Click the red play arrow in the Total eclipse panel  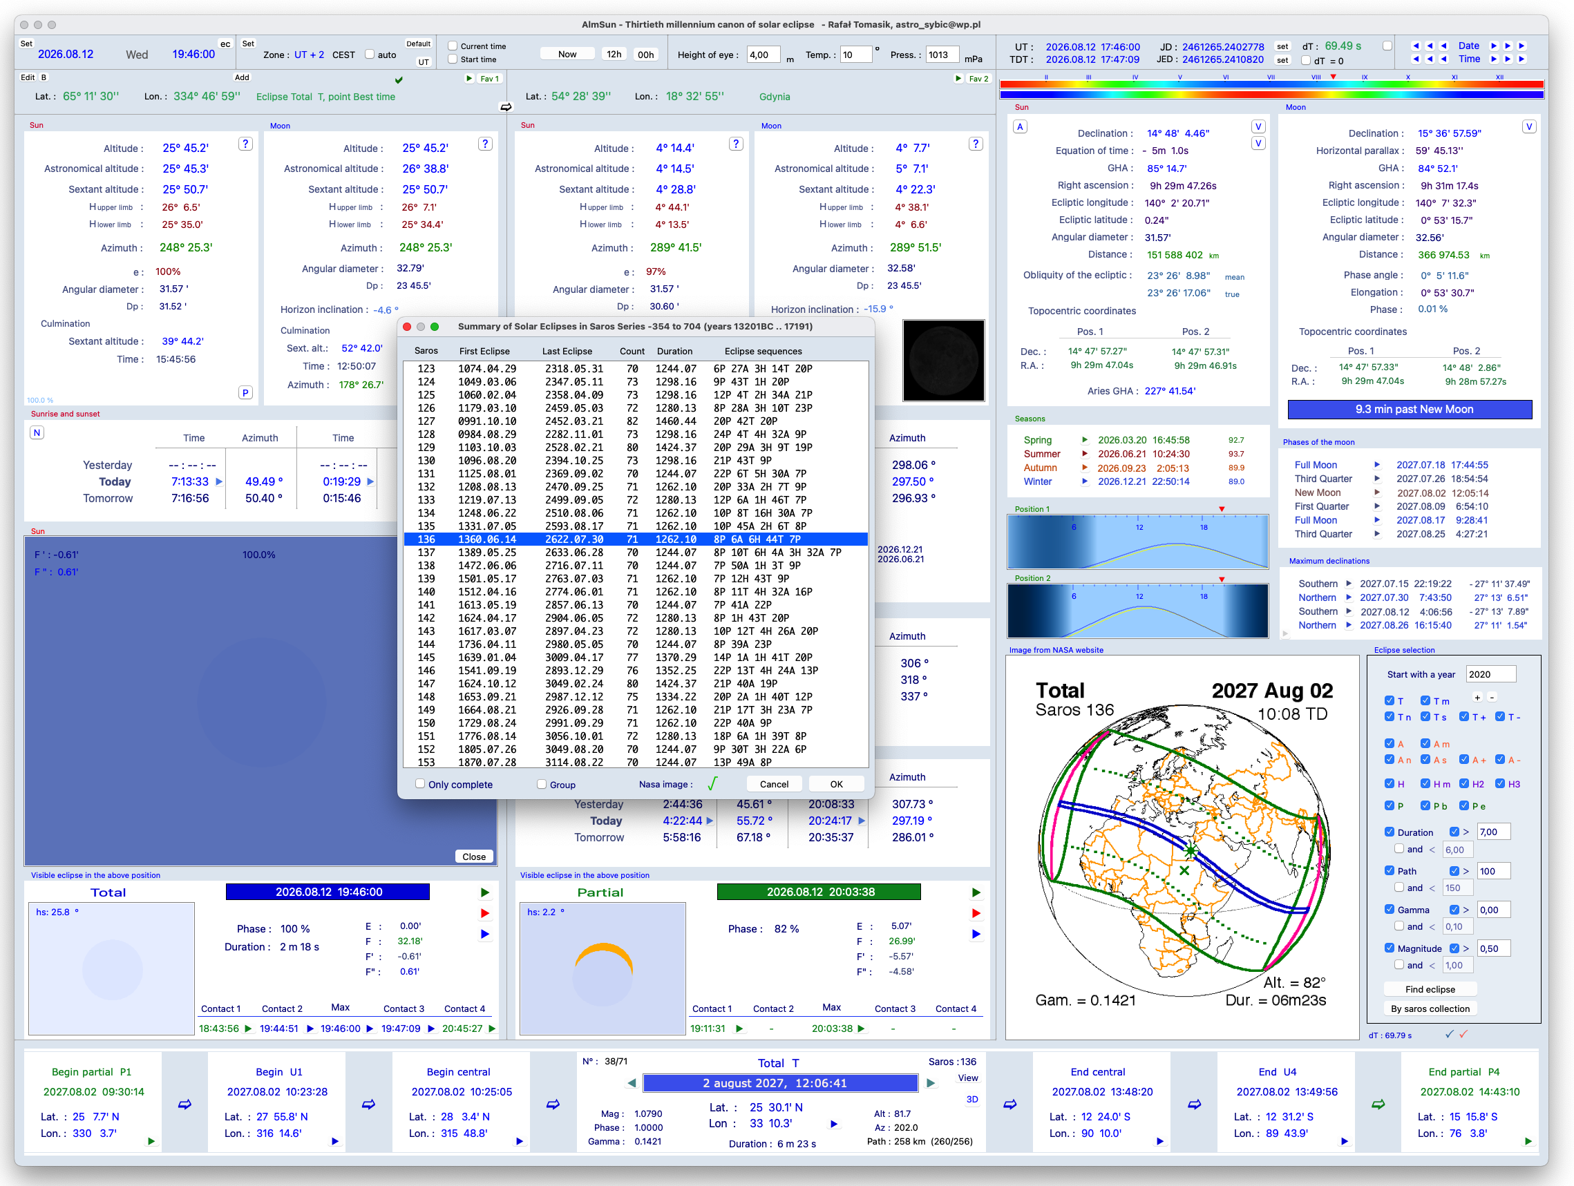(485, 912)
